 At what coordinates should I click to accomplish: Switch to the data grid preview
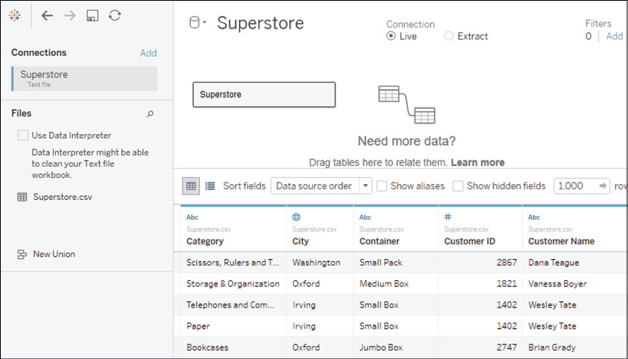(191, 186)
